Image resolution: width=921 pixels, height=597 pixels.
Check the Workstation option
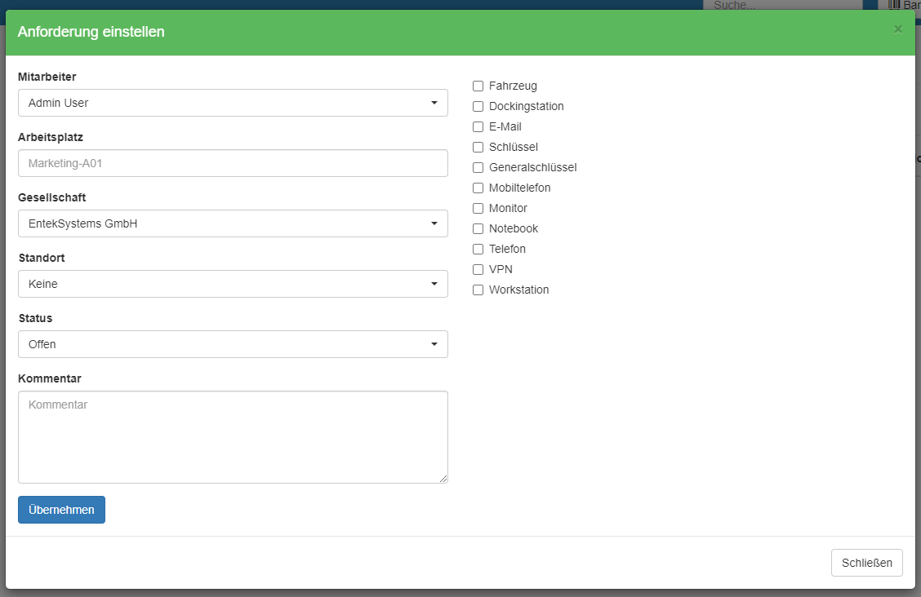[478, 290]
